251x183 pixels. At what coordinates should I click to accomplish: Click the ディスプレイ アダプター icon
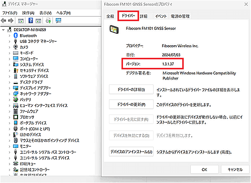16,88
